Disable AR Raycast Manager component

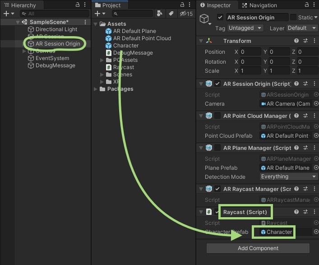[x=217, y=189]
